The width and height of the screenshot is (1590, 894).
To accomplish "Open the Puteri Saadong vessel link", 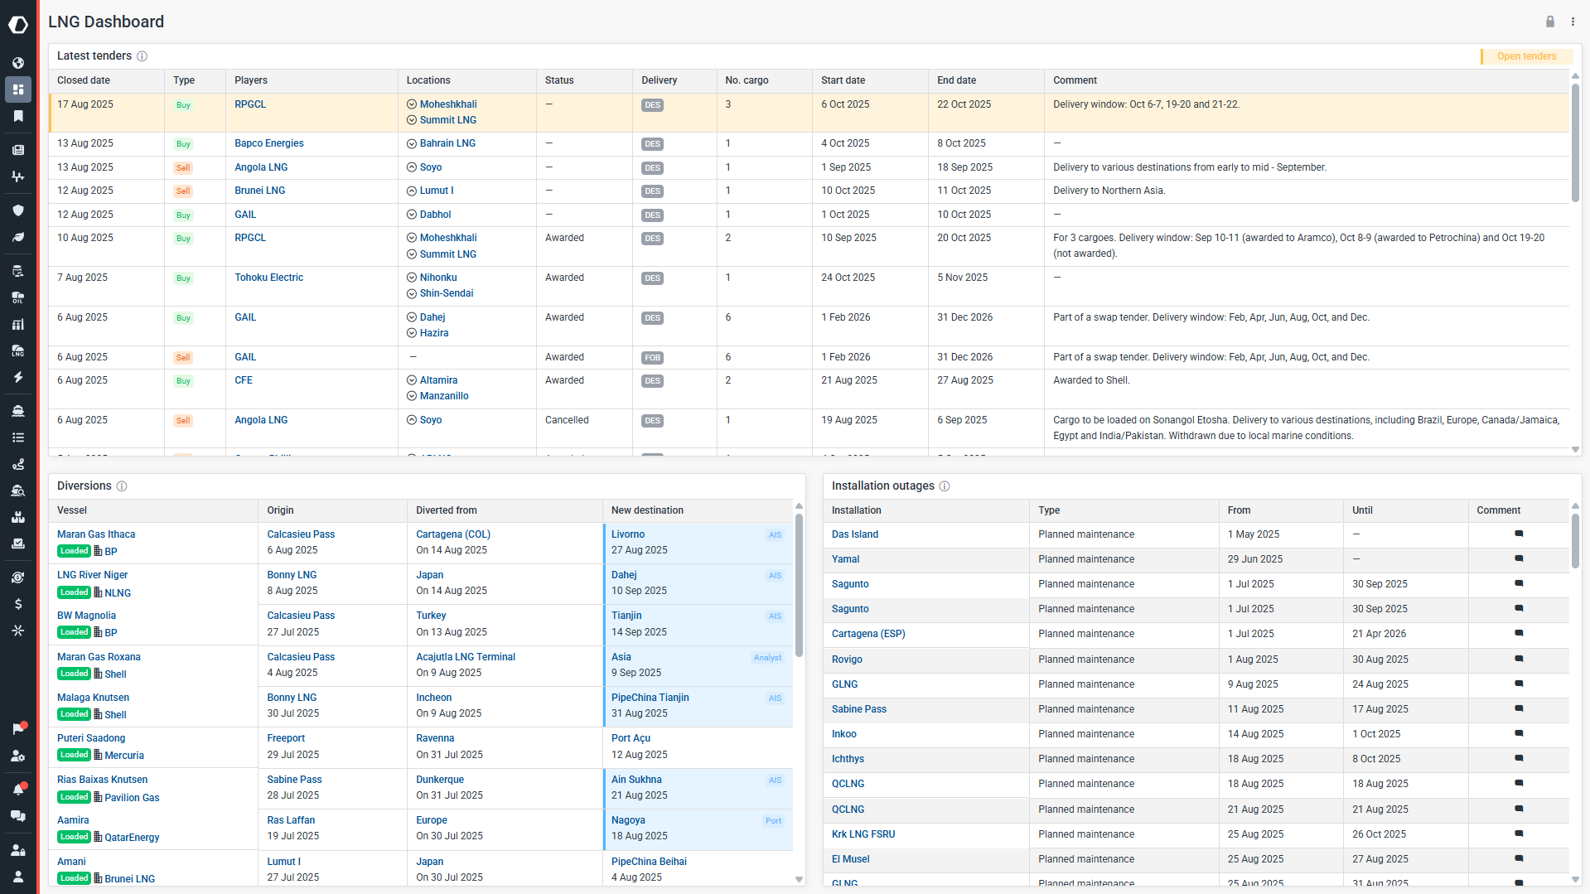I will [91, 738].
